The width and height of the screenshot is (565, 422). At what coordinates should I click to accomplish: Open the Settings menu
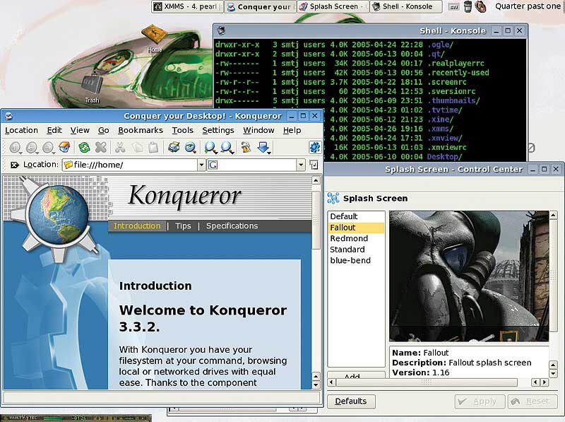(218, 130)
